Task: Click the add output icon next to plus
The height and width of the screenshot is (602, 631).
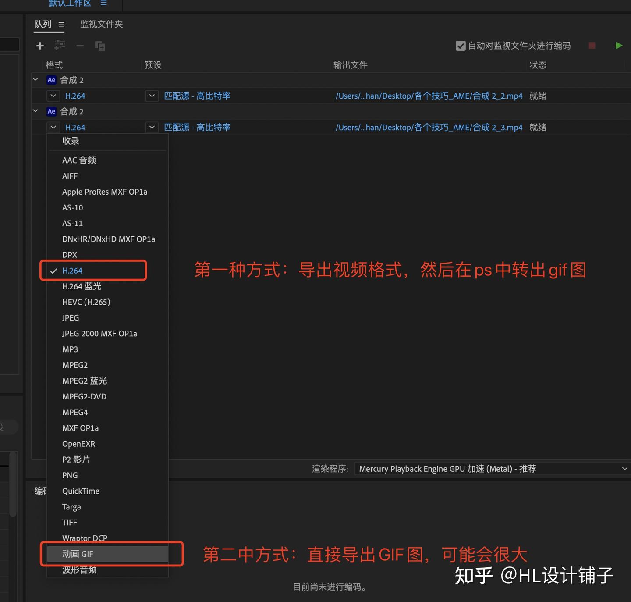Action: tap(60, 46)
